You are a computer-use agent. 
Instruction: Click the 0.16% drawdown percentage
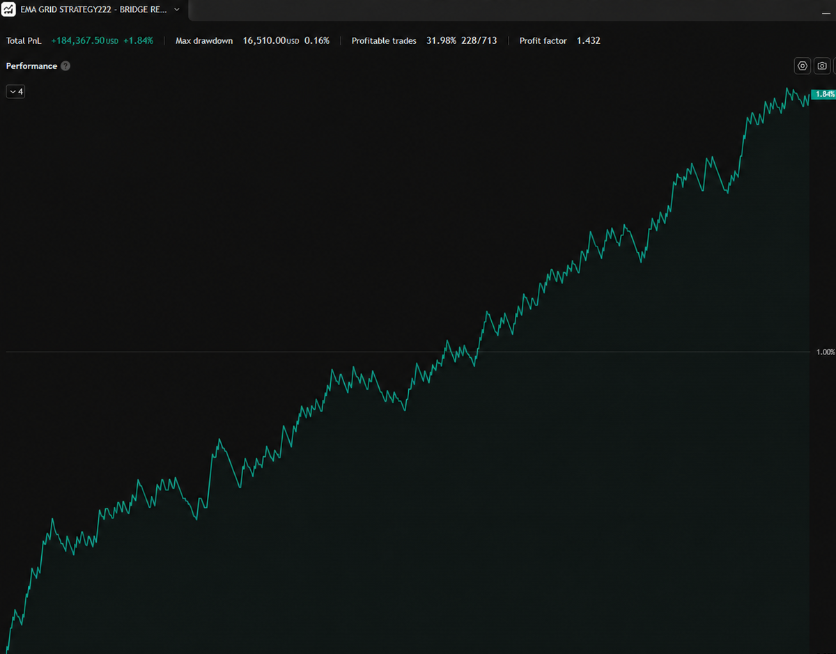[x=317, y=40]
